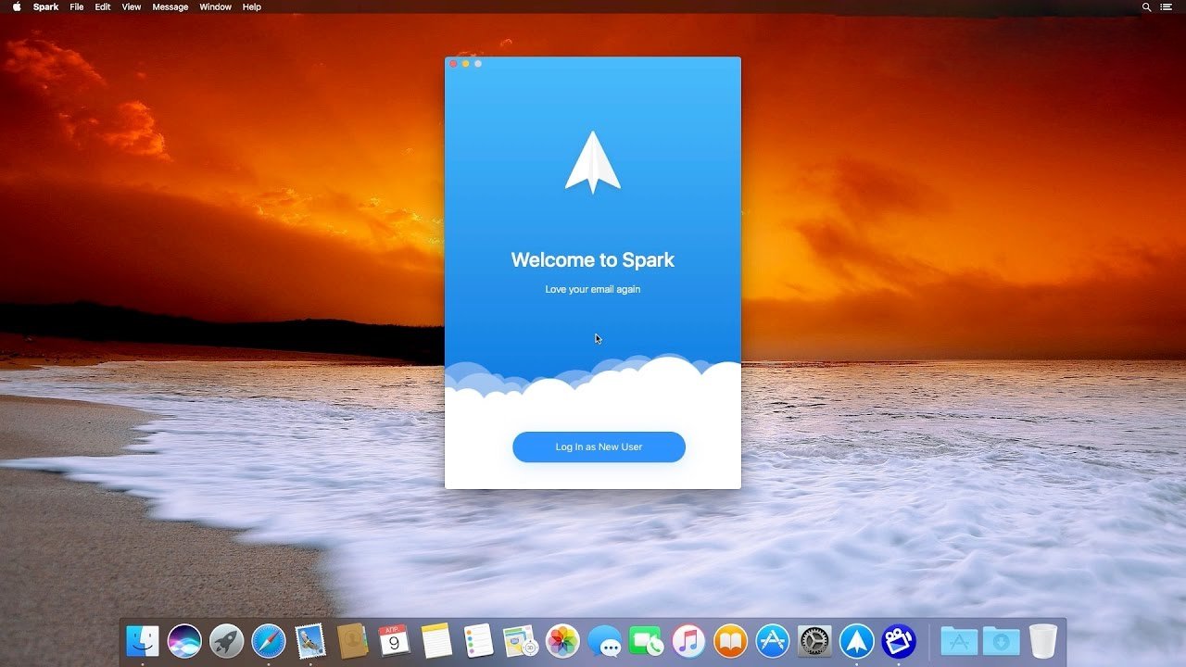1186x667 pixels.
Task: Open the film clapper app in dock
Action: [x=899, y=640]
